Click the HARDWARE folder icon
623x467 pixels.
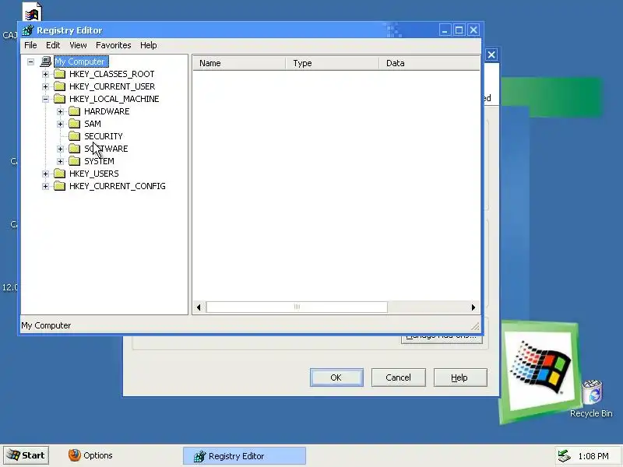click(74, 111)
